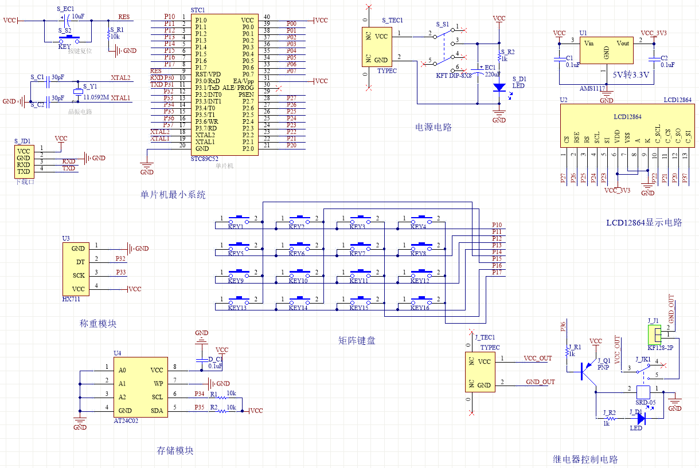This screenshot has height=468, width=699.
Task: Select the EC1 220uF capacitor symbol
Action: tap(479, 72)
